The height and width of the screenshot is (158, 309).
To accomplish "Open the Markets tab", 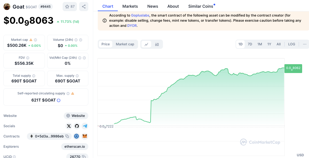I will point(130,6).
